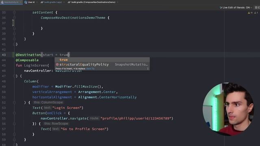Image resolution: width=260 pixels, height=146 pixels.
Task: Click the Button call on line 54
Action: 39,113
